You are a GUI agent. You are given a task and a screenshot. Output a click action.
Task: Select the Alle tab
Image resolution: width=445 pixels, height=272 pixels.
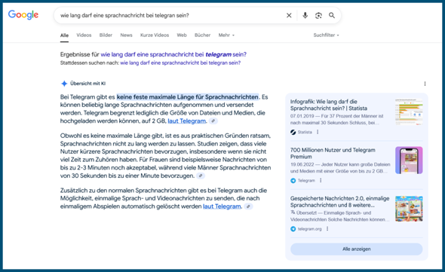pyautogui.click(x=64, y=35)
